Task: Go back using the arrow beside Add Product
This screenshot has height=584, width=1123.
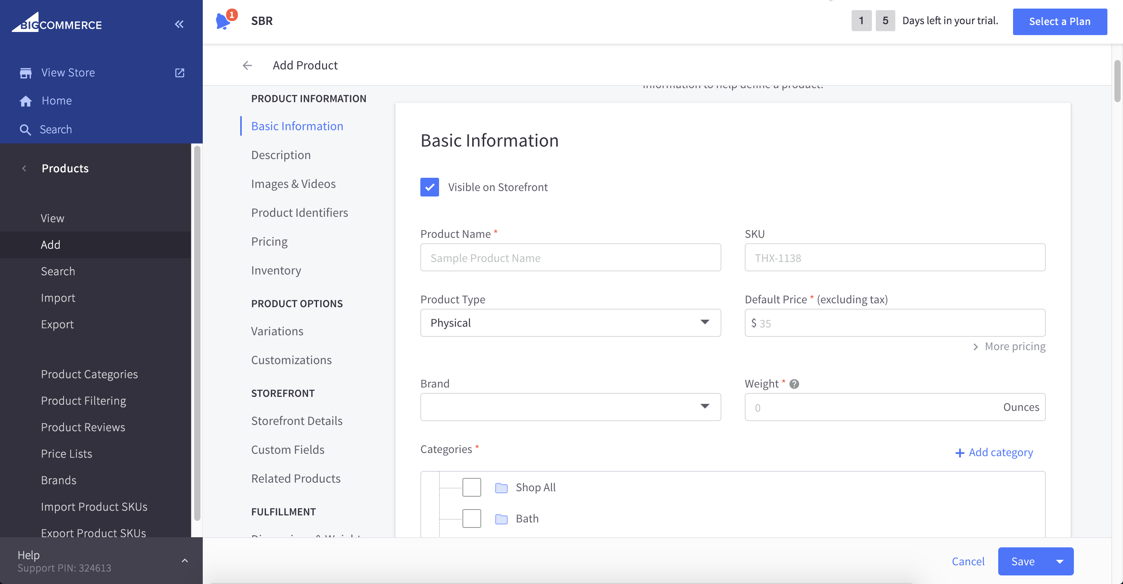Action: (x=247, y=65)
